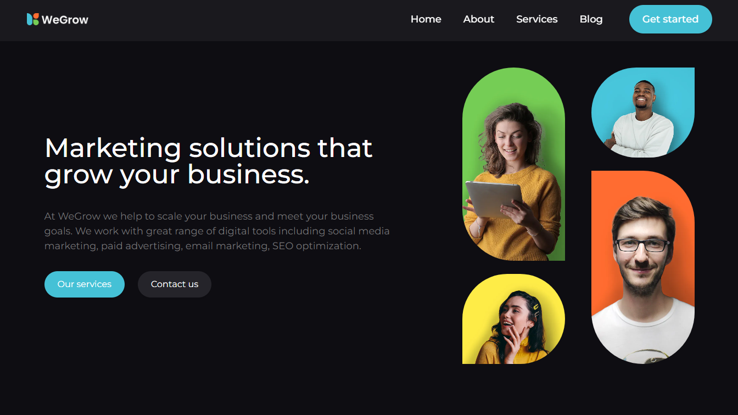
Task: Select the smiling man on blue image
Action: 643,113
